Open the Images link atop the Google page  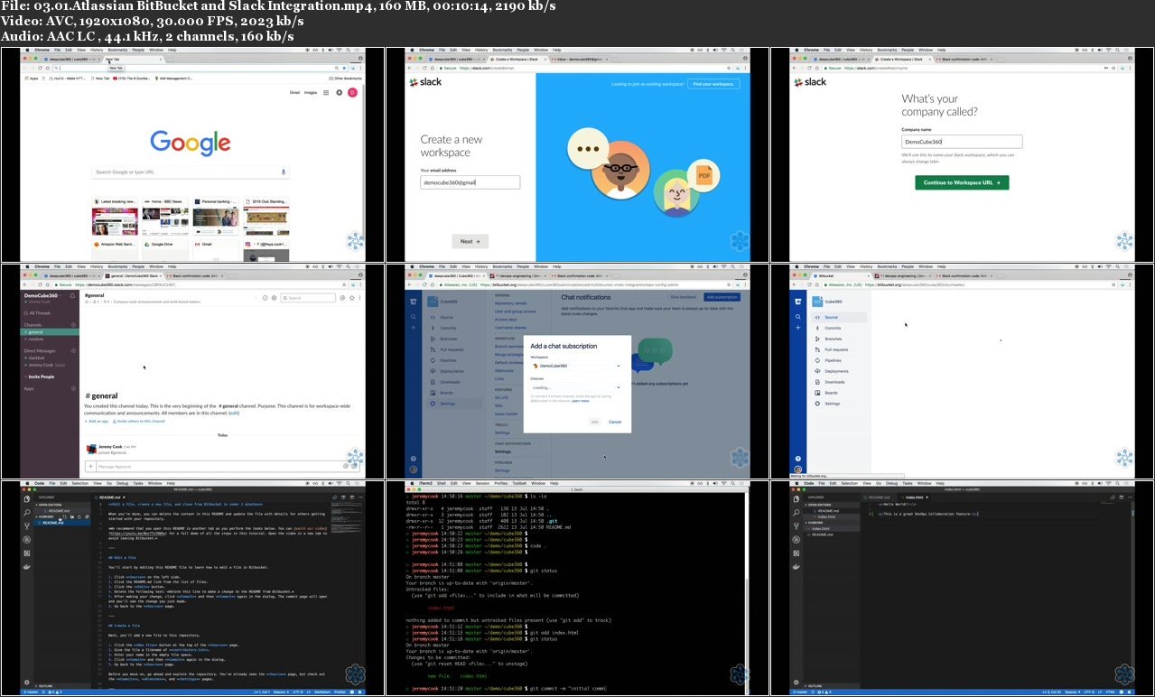[311, 92]
